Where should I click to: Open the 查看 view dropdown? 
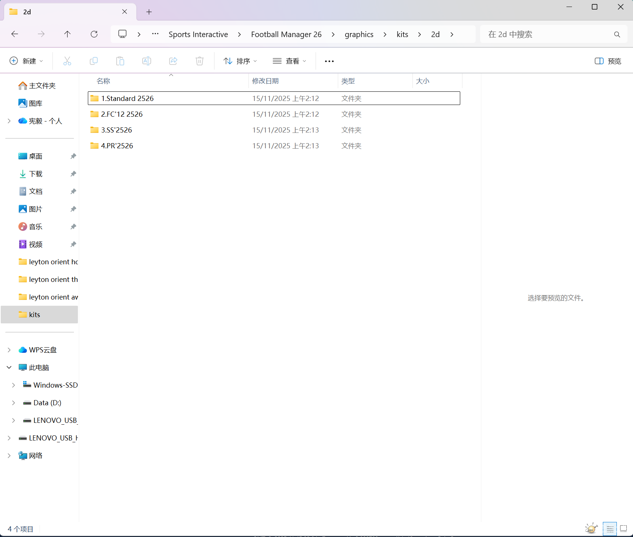[289, 61]
